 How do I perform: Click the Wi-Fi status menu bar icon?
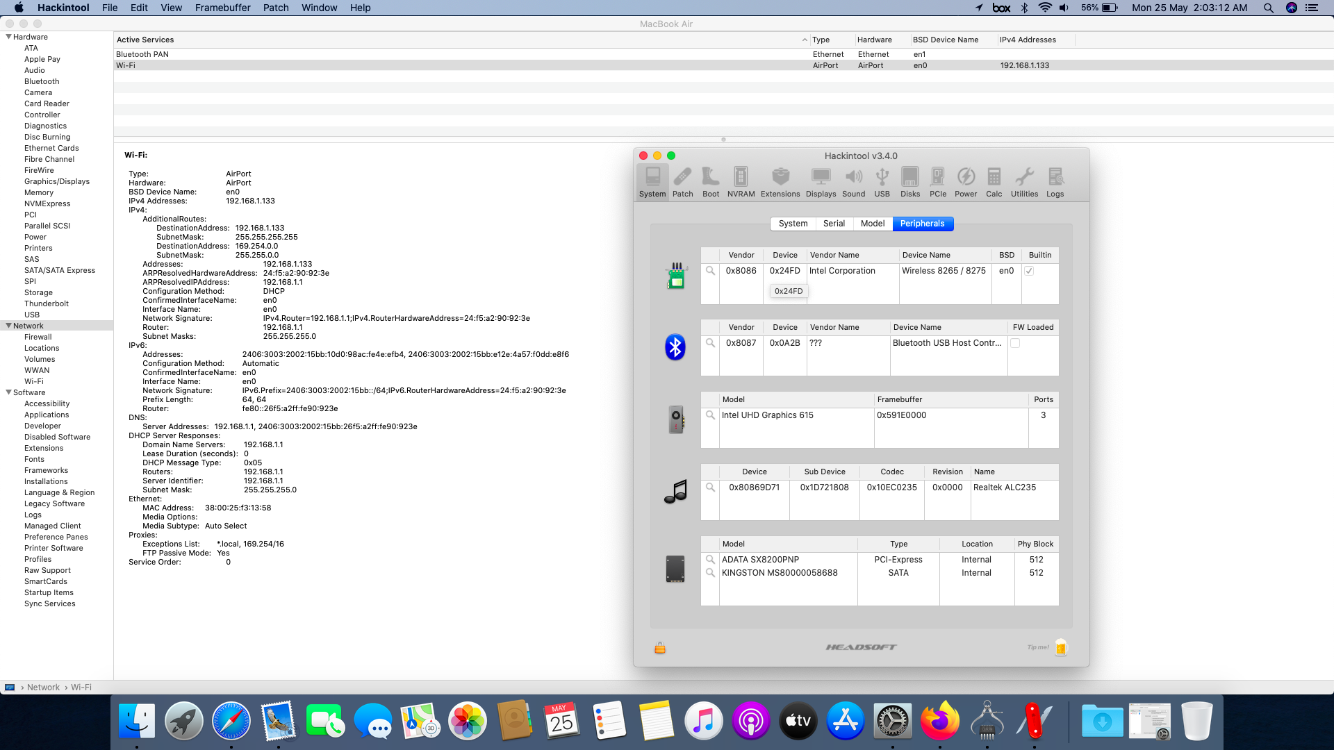click(x=1044, y=8)
